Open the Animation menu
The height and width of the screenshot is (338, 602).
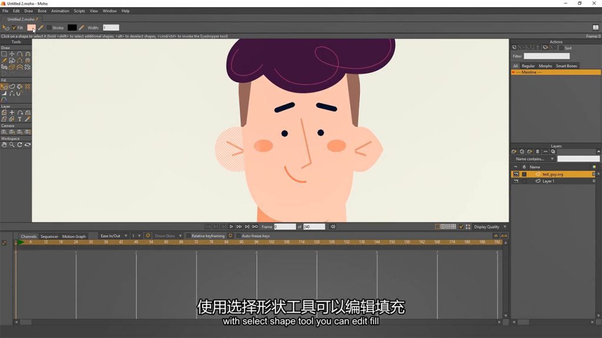[60, 11]
